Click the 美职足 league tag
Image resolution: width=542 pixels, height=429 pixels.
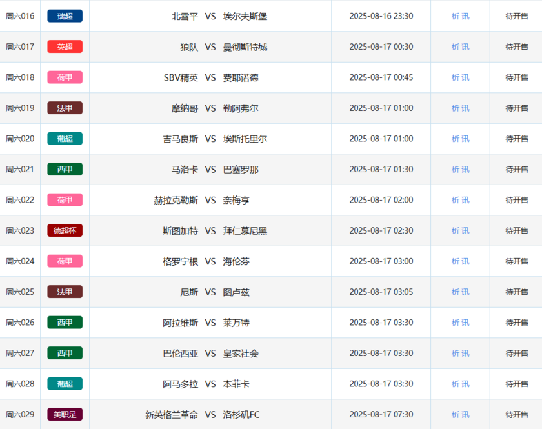(65, 414)
